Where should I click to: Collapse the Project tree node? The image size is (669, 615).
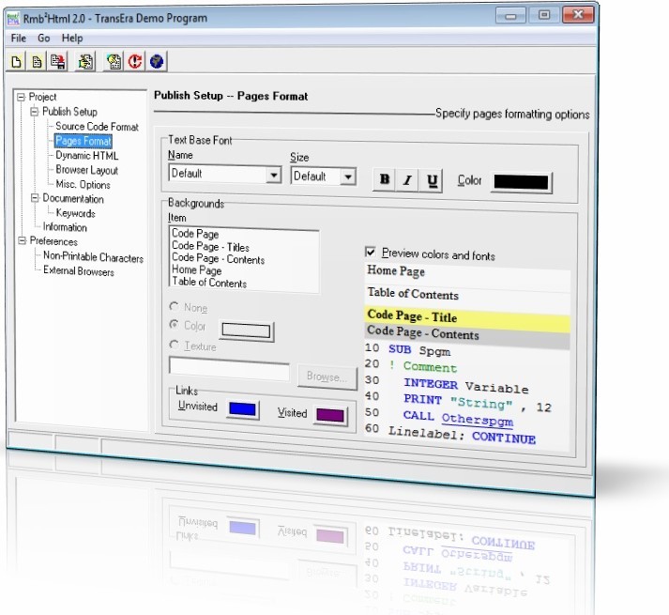tap(21, 97)
